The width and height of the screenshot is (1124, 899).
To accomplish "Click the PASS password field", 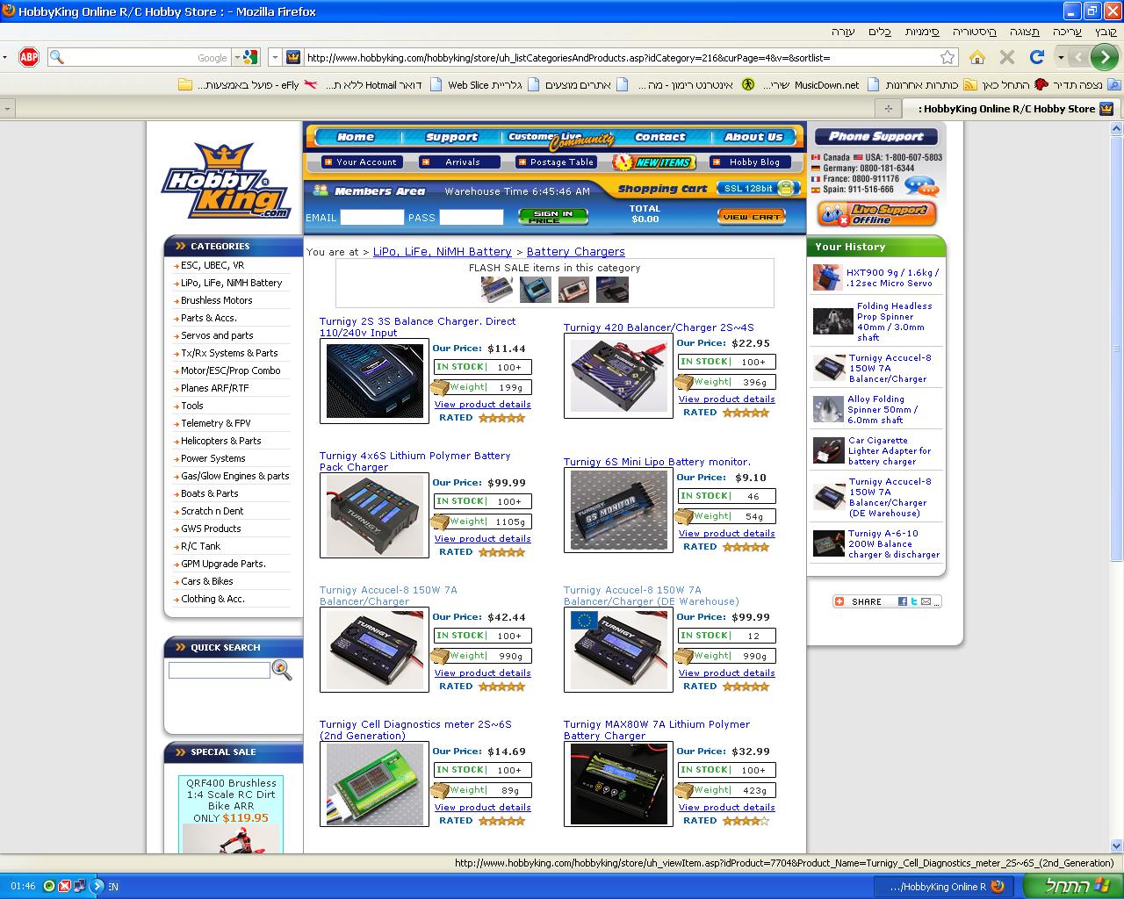I will (x=472, y=217).
